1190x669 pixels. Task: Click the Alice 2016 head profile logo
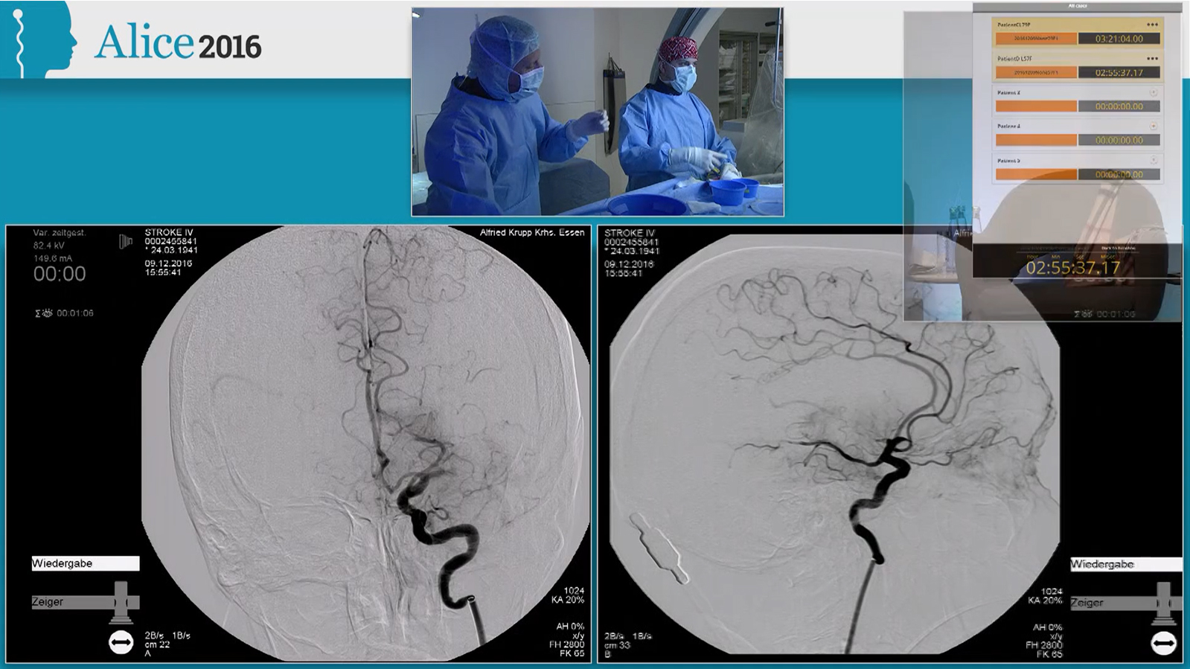(41, 37)
